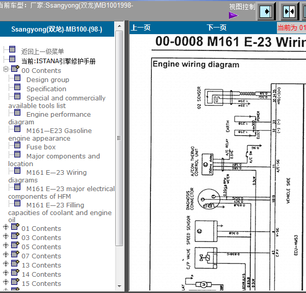The height and width of the screenshot is (293, 306).
Task: Click the page icon beside Specification
Action: coord(17,87)
